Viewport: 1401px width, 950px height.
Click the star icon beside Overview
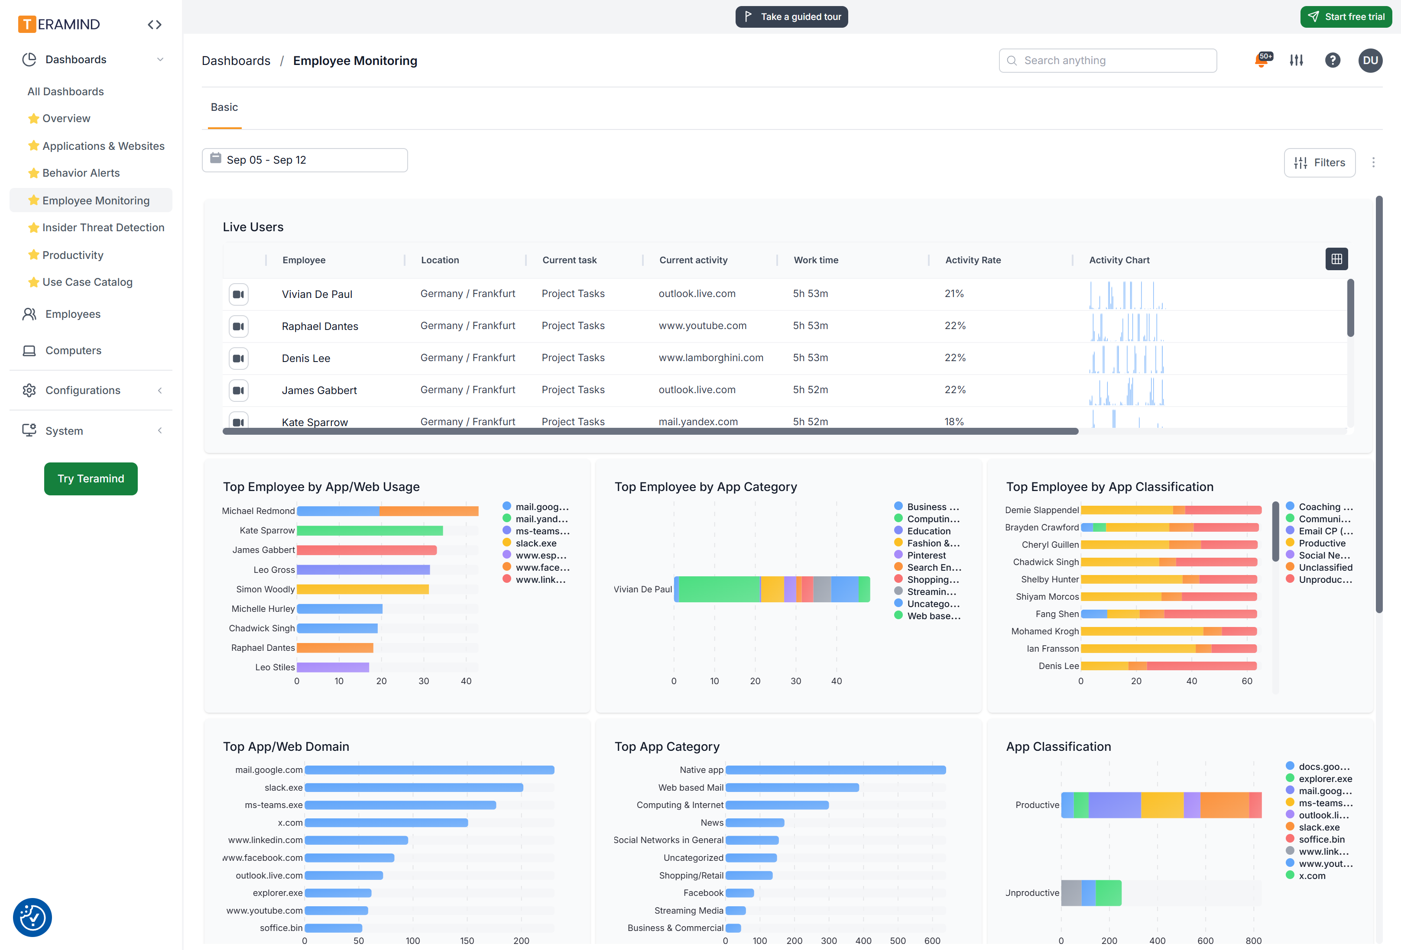pos(34,119)
